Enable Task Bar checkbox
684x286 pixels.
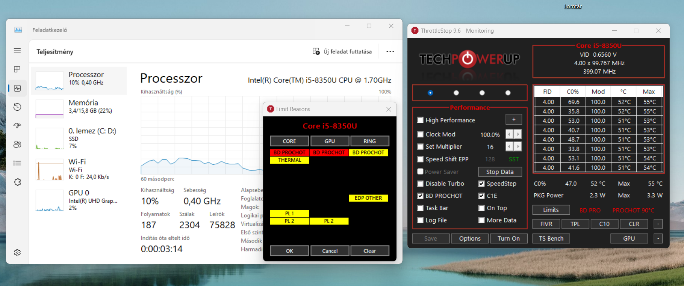[x=421, y=208]
